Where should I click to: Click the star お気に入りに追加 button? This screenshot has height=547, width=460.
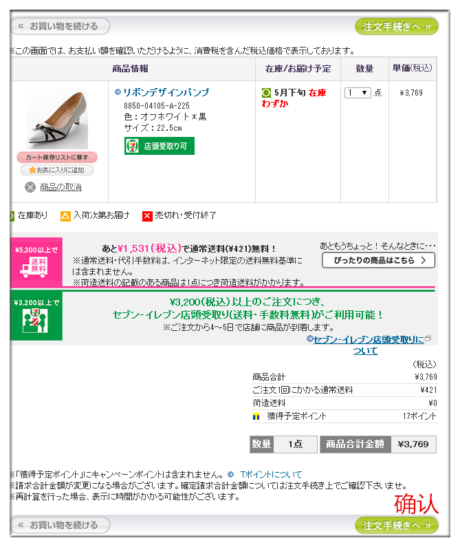click(x=57, y=170)
